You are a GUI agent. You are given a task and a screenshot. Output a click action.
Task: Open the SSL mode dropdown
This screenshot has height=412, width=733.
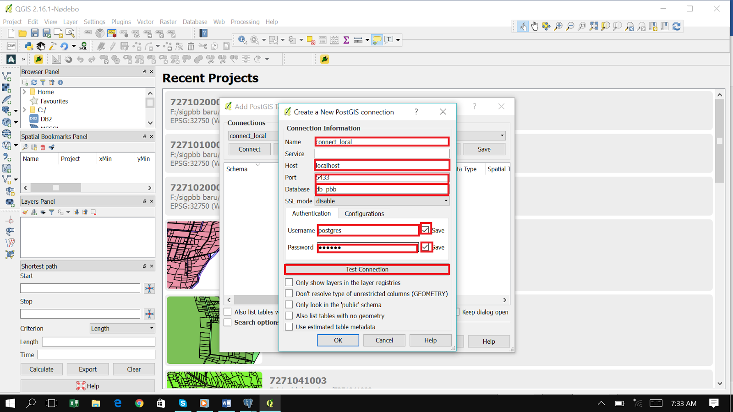[446, 201]
